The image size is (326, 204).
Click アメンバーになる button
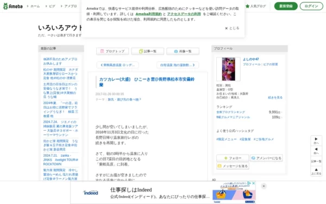(266, 158)
